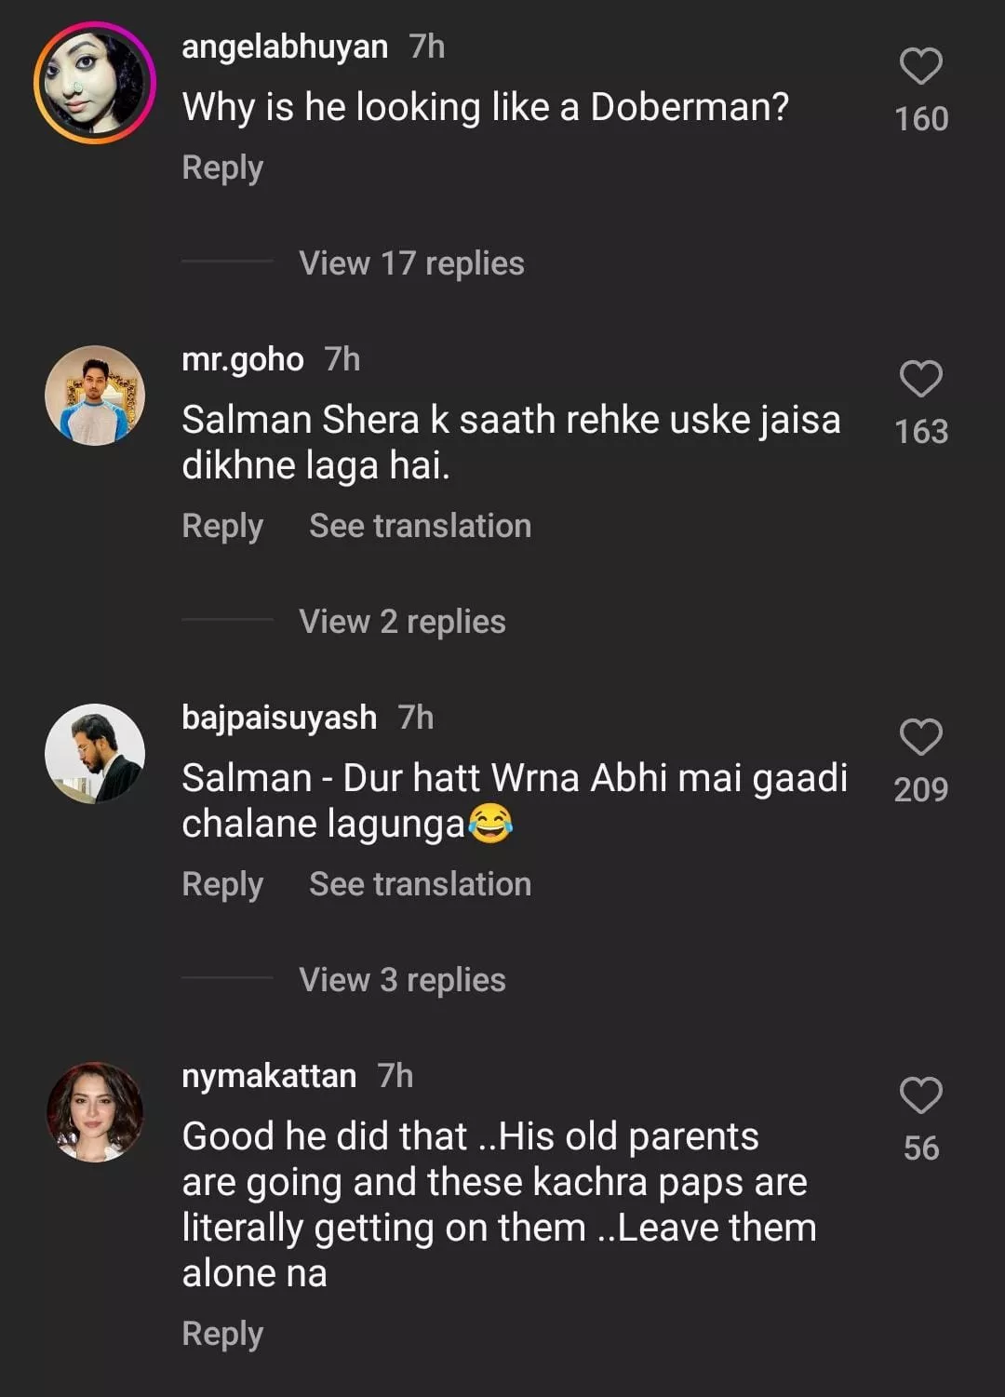Expand View 17 replies thread

point(411,263)
